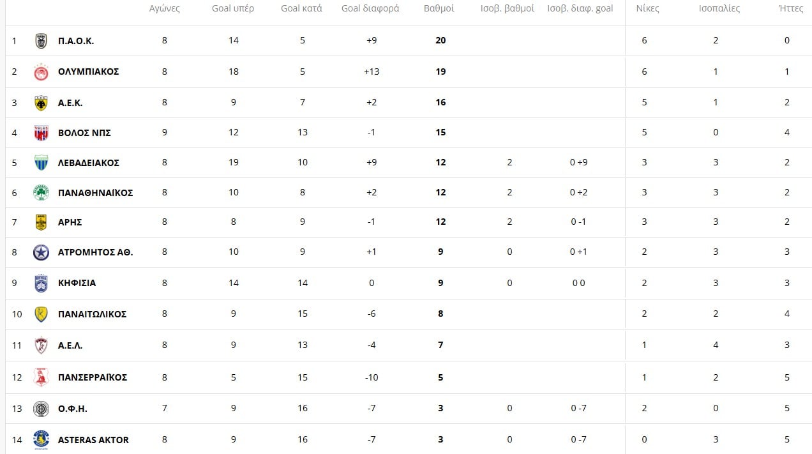Click the Παναιτωλικός yellow shield crest
This screenshot has height=454, width=812.
pyautogui.click(x=41, y=314)
